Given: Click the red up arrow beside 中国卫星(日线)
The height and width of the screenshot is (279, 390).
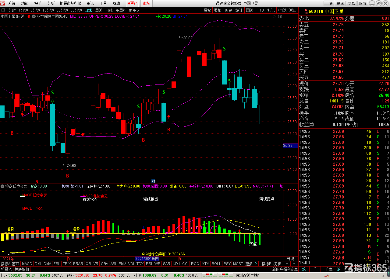Looking at the screenshot, I should coord(29,16).
